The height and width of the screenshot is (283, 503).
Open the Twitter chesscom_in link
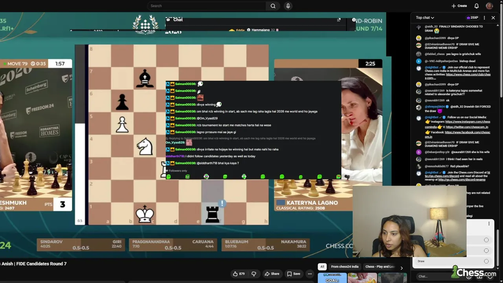click(467, 127)
